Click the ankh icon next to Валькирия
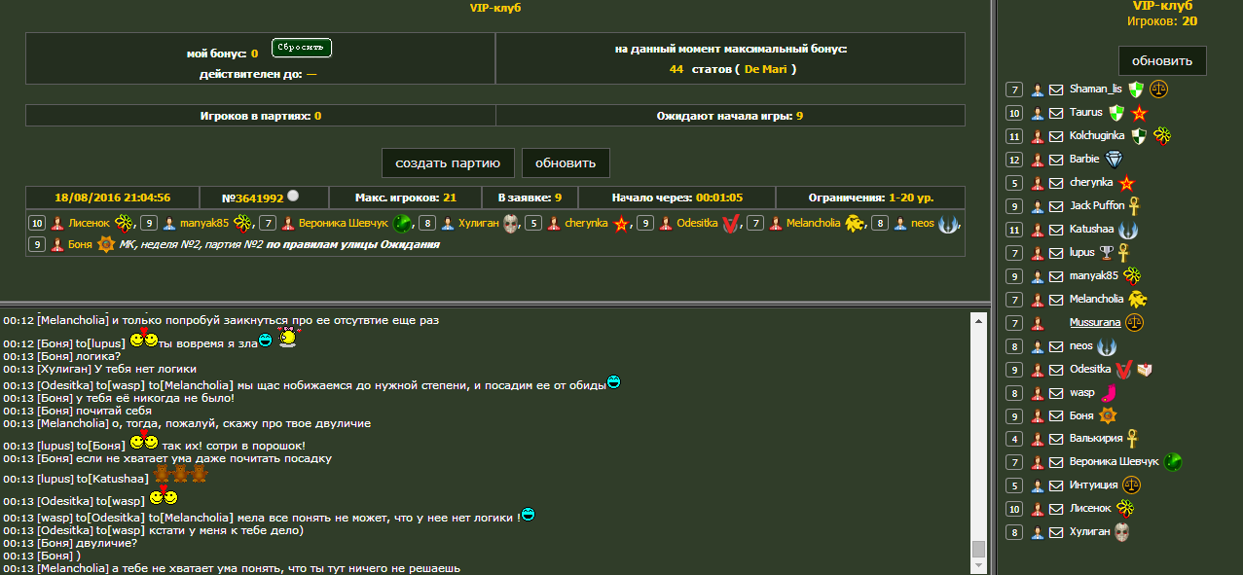Image resolution: width=1243 pixels, height=575 pixels. pyautogui.click(x=1132, y=439)
